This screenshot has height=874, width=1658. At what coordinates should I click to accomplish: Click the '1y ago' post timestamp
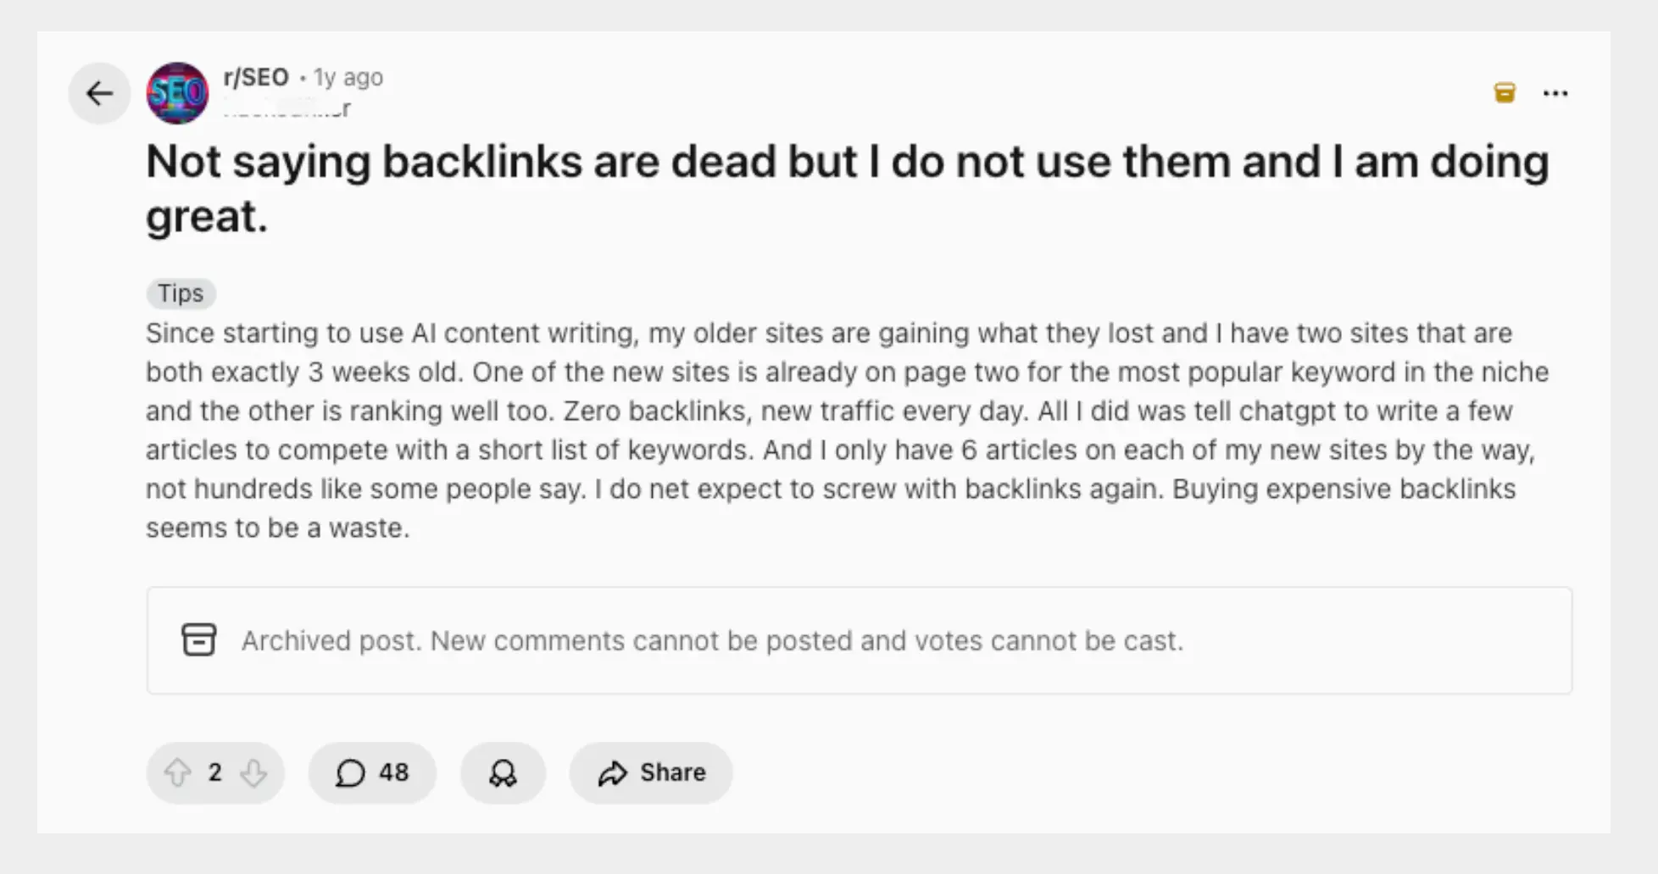(x=348, y=77)
